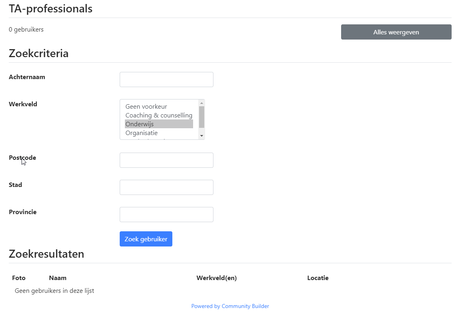Click the Zoekcriteria heading
Viewport: 460px width, 314px height.
point(38,54)
